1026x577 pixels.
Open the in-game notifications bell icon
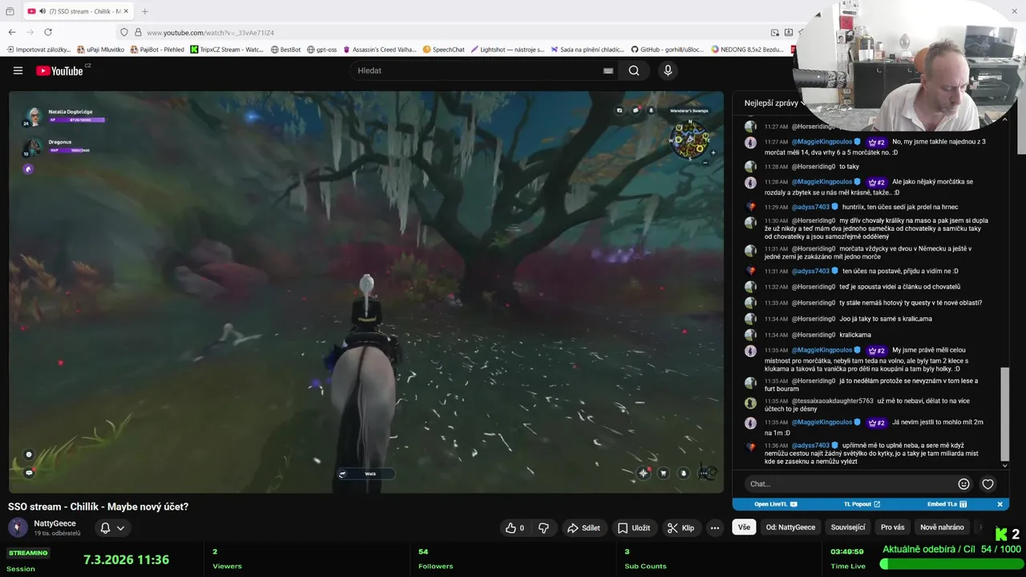point(651,111)
